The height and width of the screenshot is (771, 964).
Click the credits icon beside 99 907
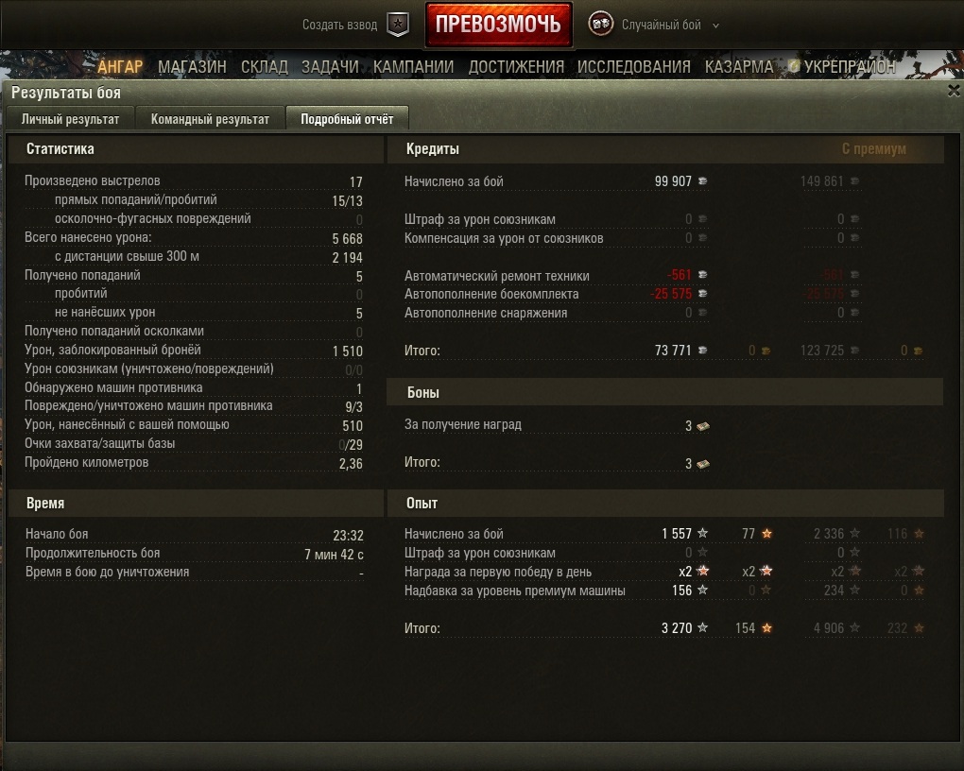(x=703, y=181)
